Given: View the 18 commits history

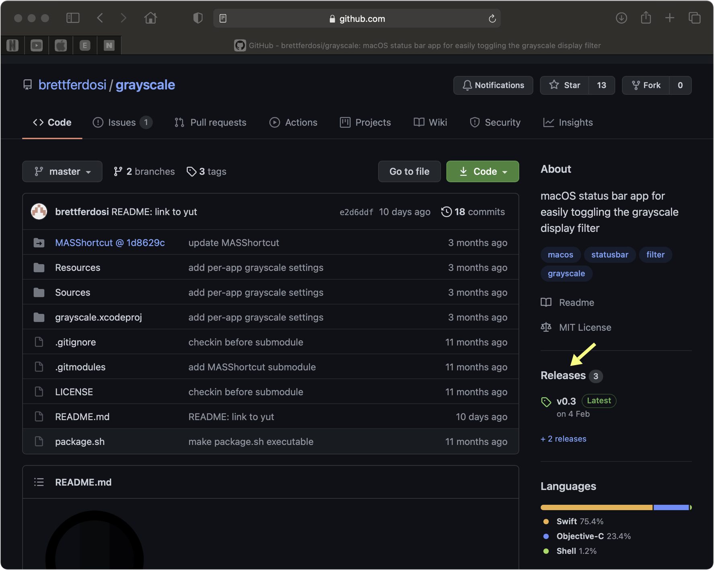Looking at the screenshot, I should [x=473, y=212].
